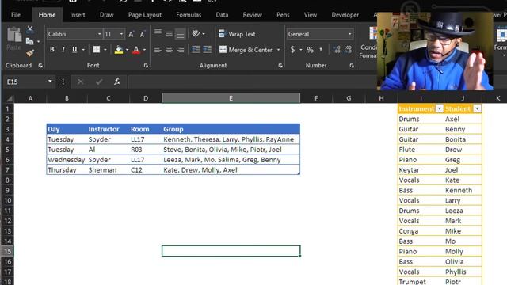Switch to the Developer tab
Screen dimensions: 507x285
(345, 15)
